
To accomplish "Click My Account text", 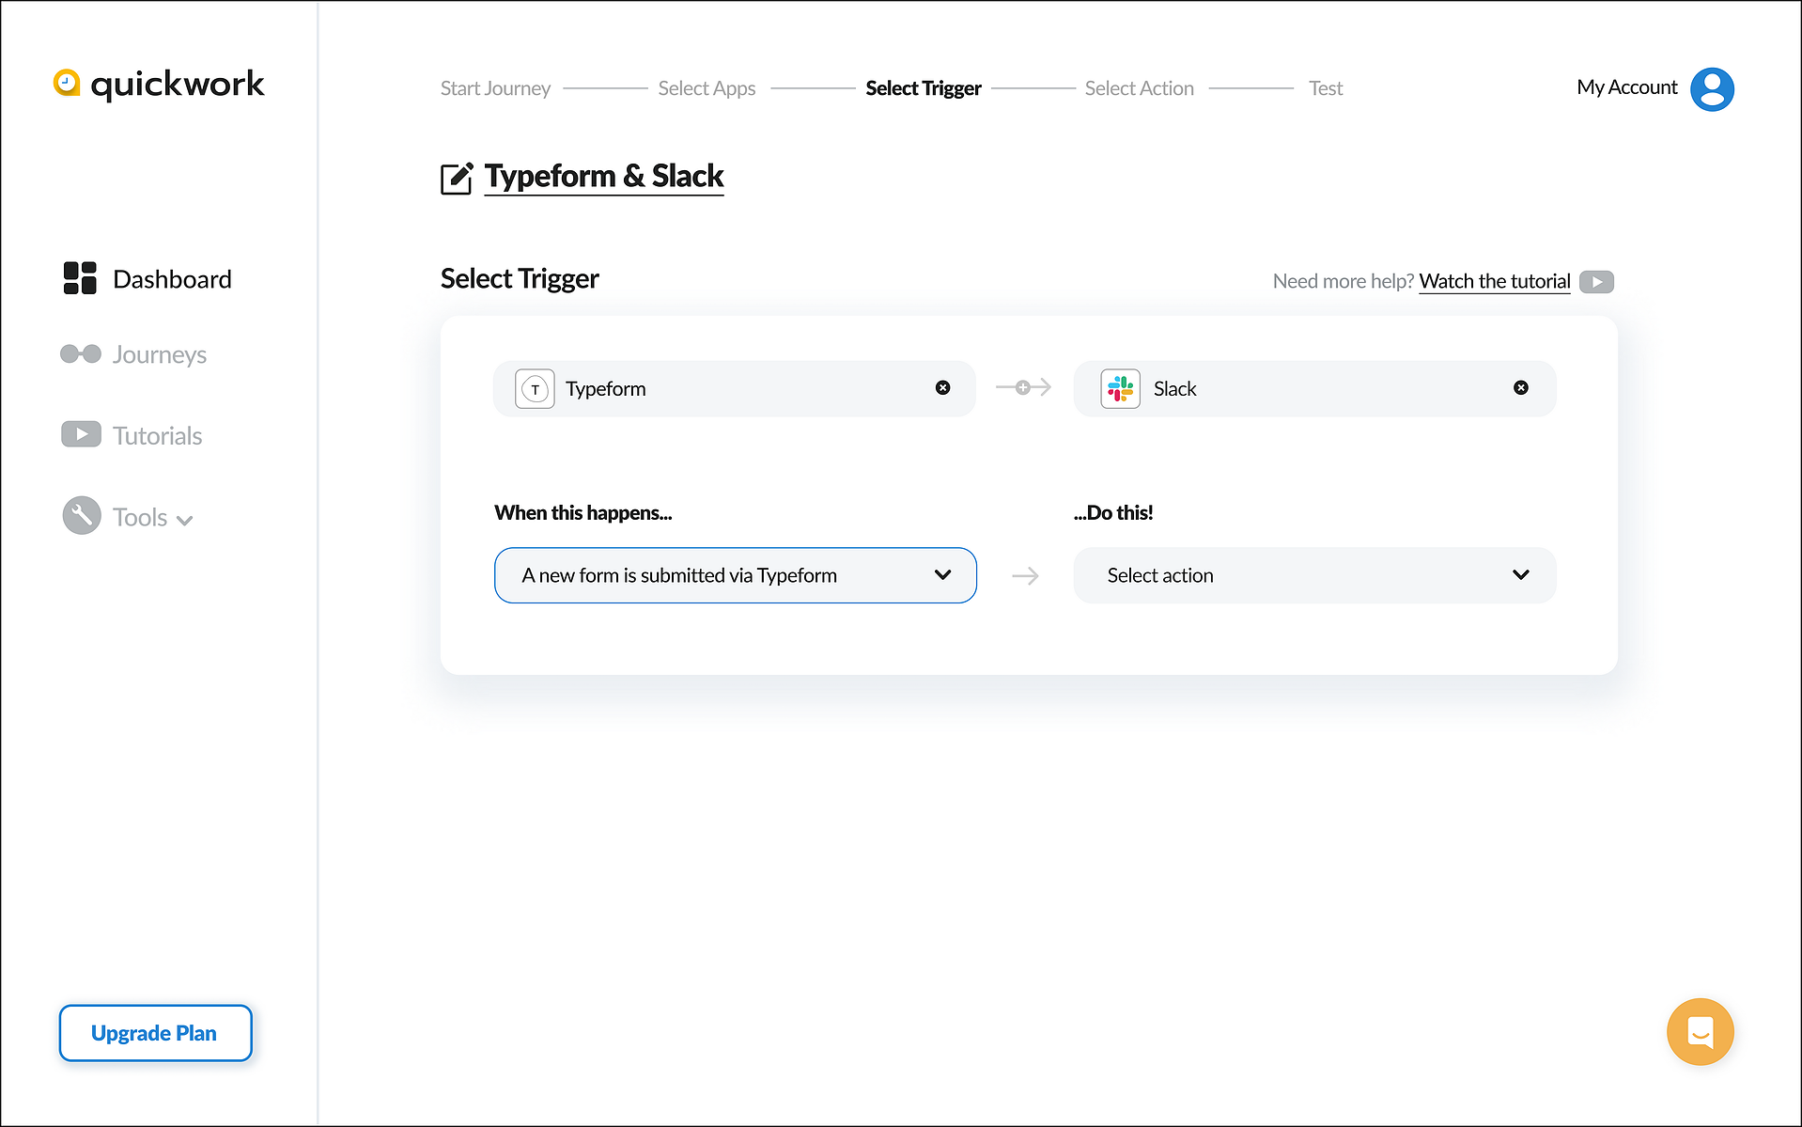I will [x=1626, y=87].
